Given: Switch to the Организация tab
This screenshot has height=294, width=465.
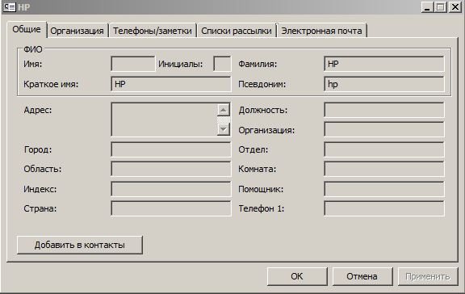Looking at the screenshot, I should [77, 31].
